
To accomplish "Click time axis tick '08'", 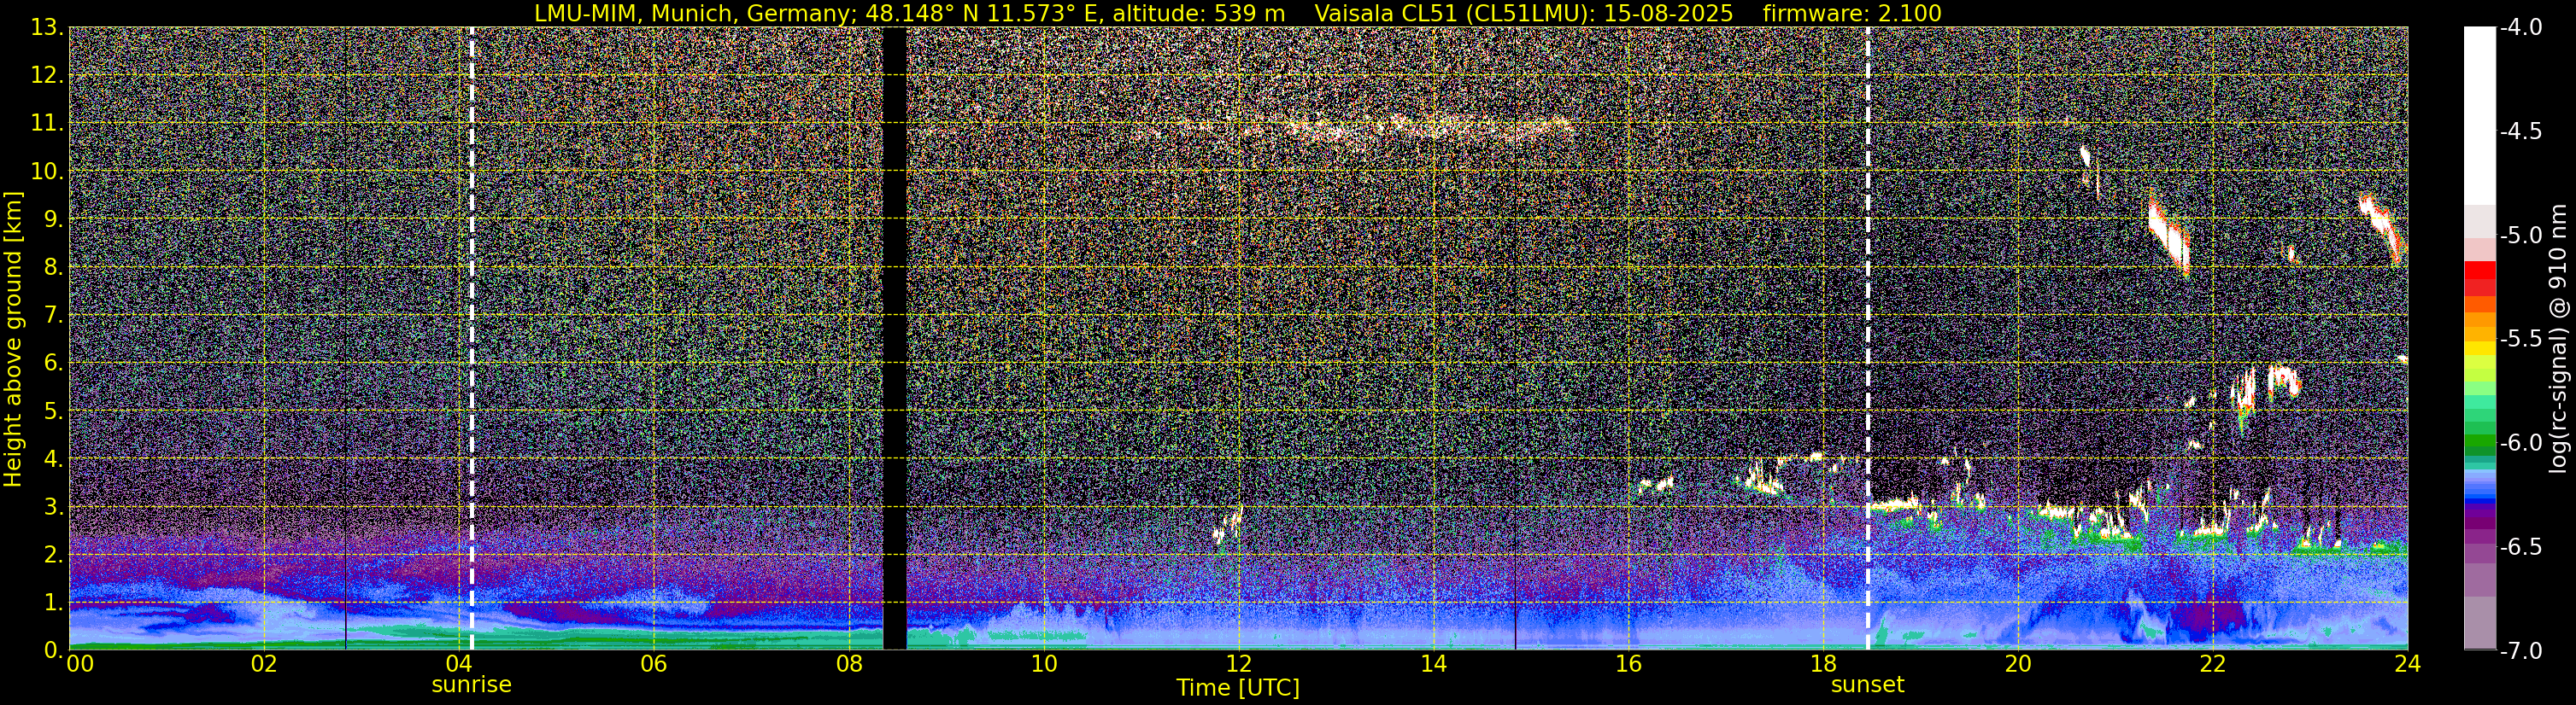I will tap(848, 664).
